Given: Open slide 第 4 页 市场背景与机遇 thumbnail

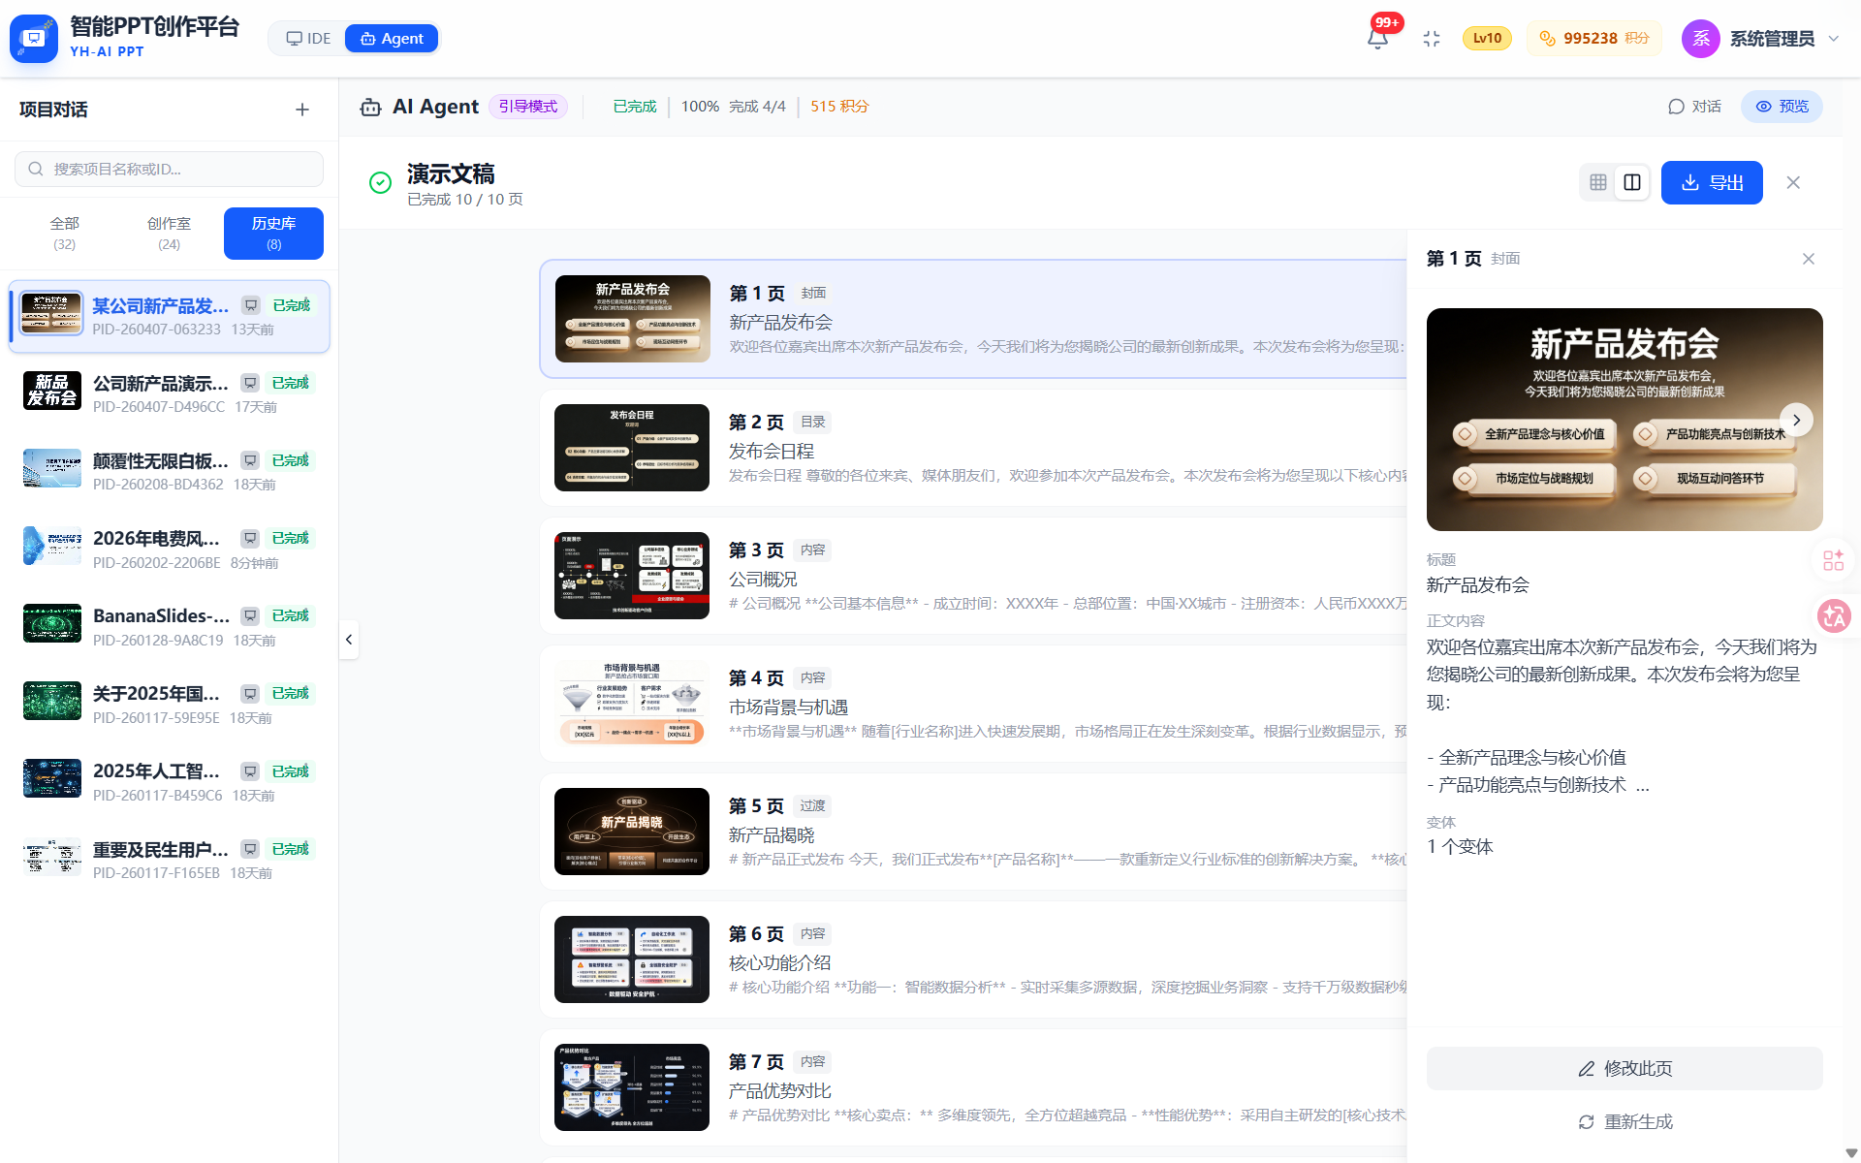Looking at the screenshot, I should point(632,704).
